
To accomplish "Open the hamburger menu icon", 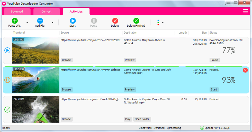I will [x=245, y=11].
